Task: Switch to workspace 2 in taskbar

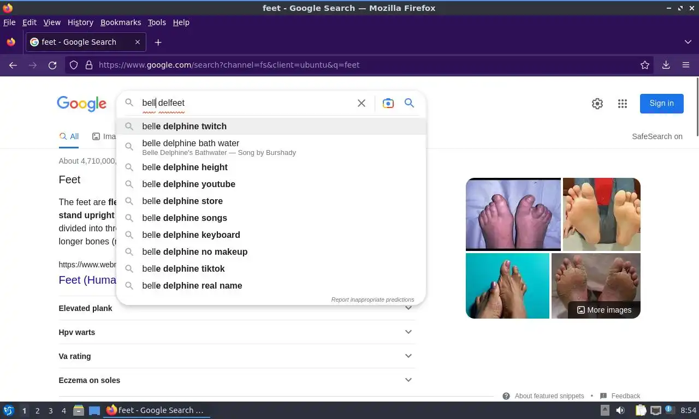Action: tap(37, 411)
